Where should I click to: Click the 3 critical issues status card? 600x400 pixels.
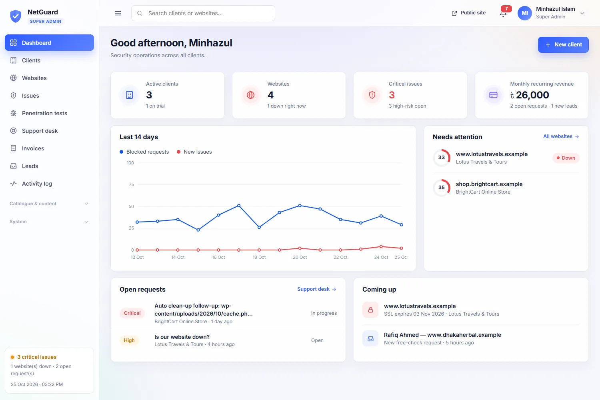[49, 370]
